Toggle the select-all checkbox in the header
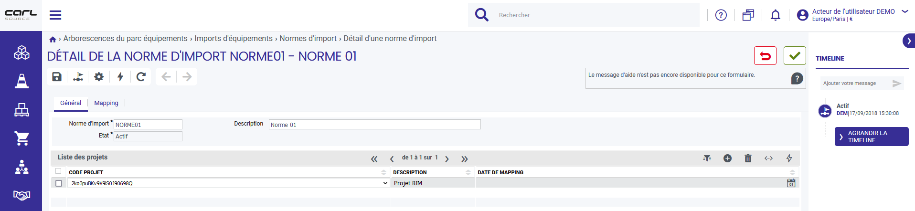This screenshot has width=915, height=211. (x=58, y=171)
